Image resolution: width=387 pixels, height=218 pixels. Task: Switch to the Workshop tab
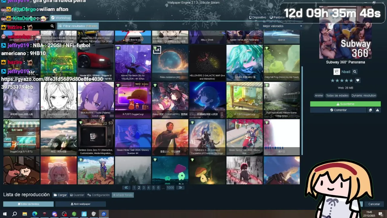60,18
